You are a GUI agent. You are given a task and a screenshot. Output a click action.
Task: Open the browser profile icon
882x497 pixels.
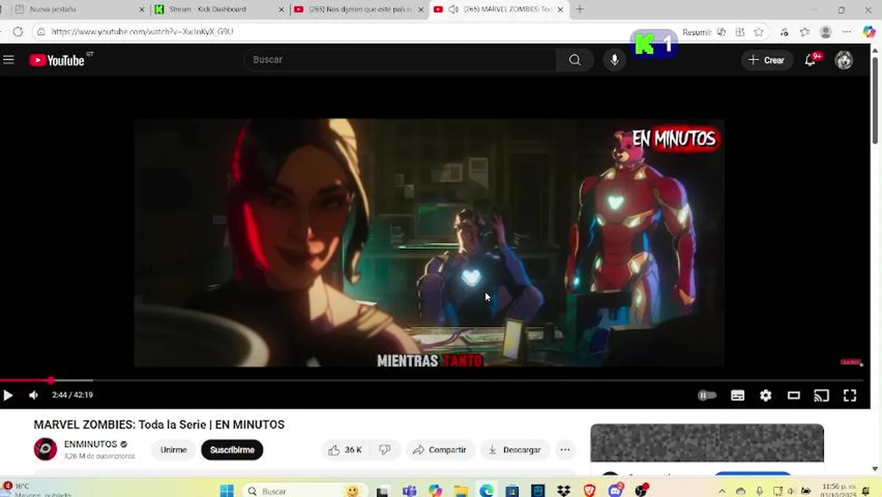(825, 32)
